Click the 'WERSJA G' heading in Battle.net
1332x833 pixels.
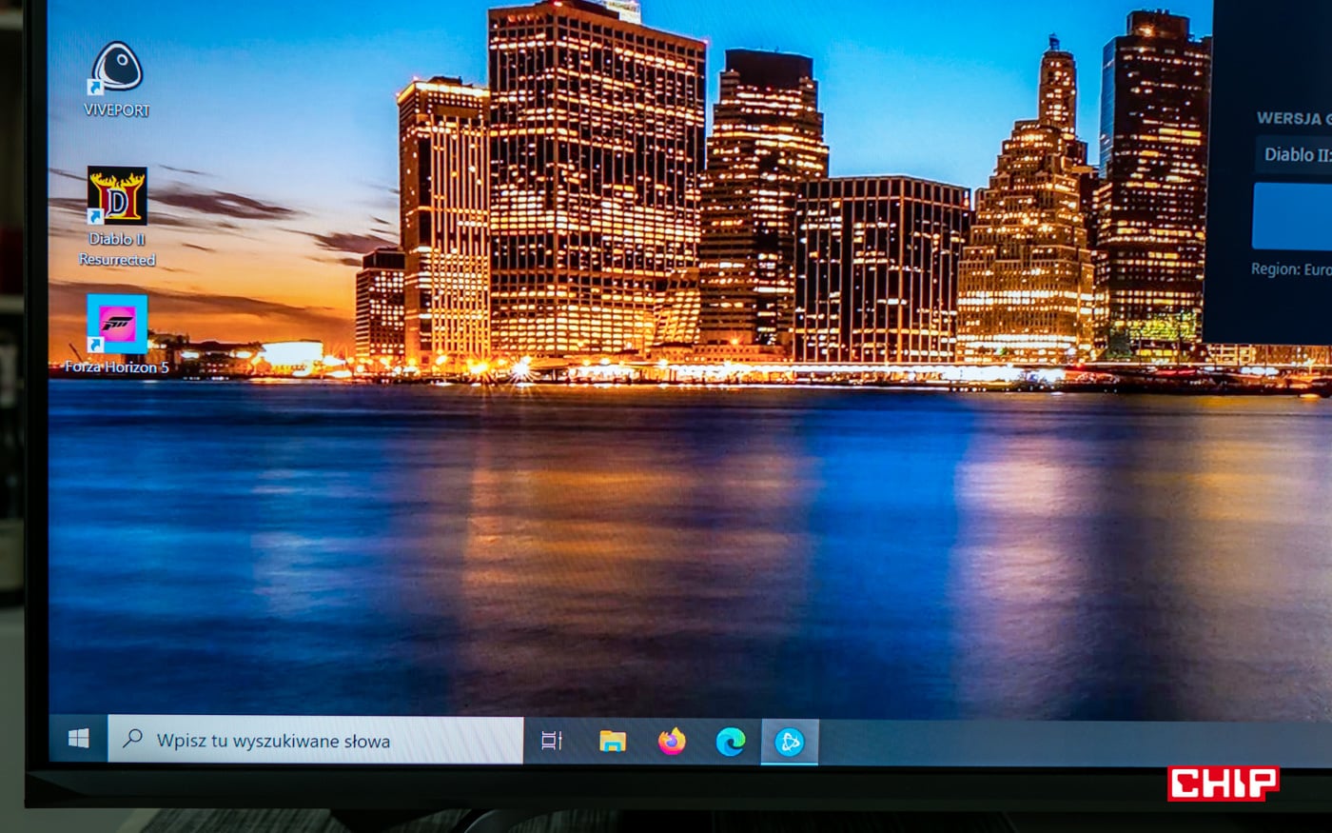1292,119
